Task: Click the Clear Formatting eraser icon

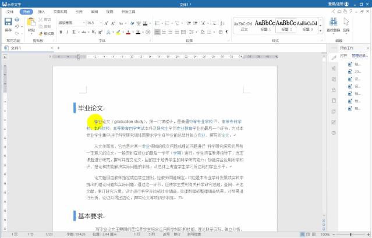Action: 132,23
